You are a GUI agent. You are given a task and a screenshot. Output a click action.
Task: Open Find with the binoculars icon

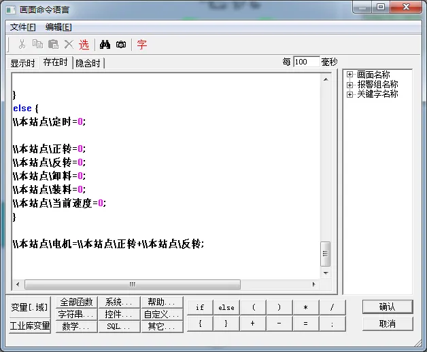pos(105,44)
